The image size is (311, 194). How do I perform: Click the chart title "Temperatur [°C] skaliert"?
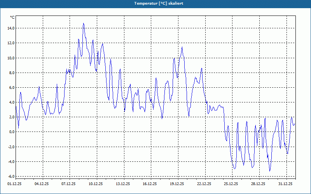[x=159, y=3]
